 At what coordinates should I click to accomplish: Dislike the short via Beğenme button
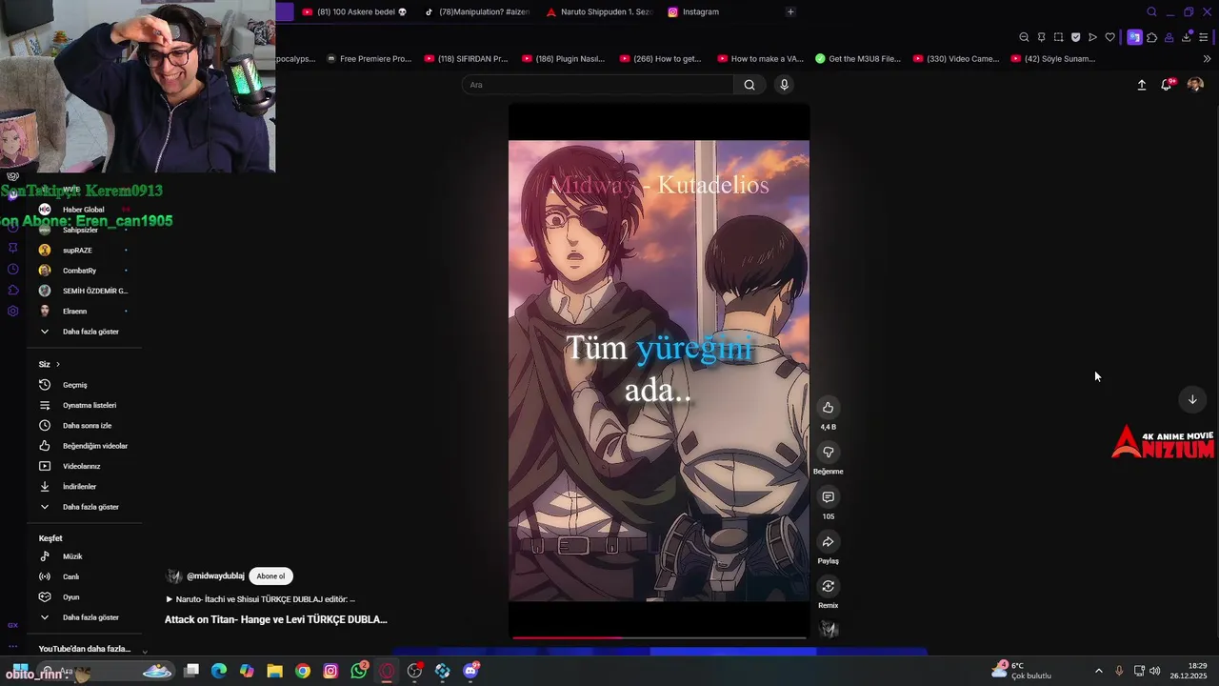tap(828, 453)
